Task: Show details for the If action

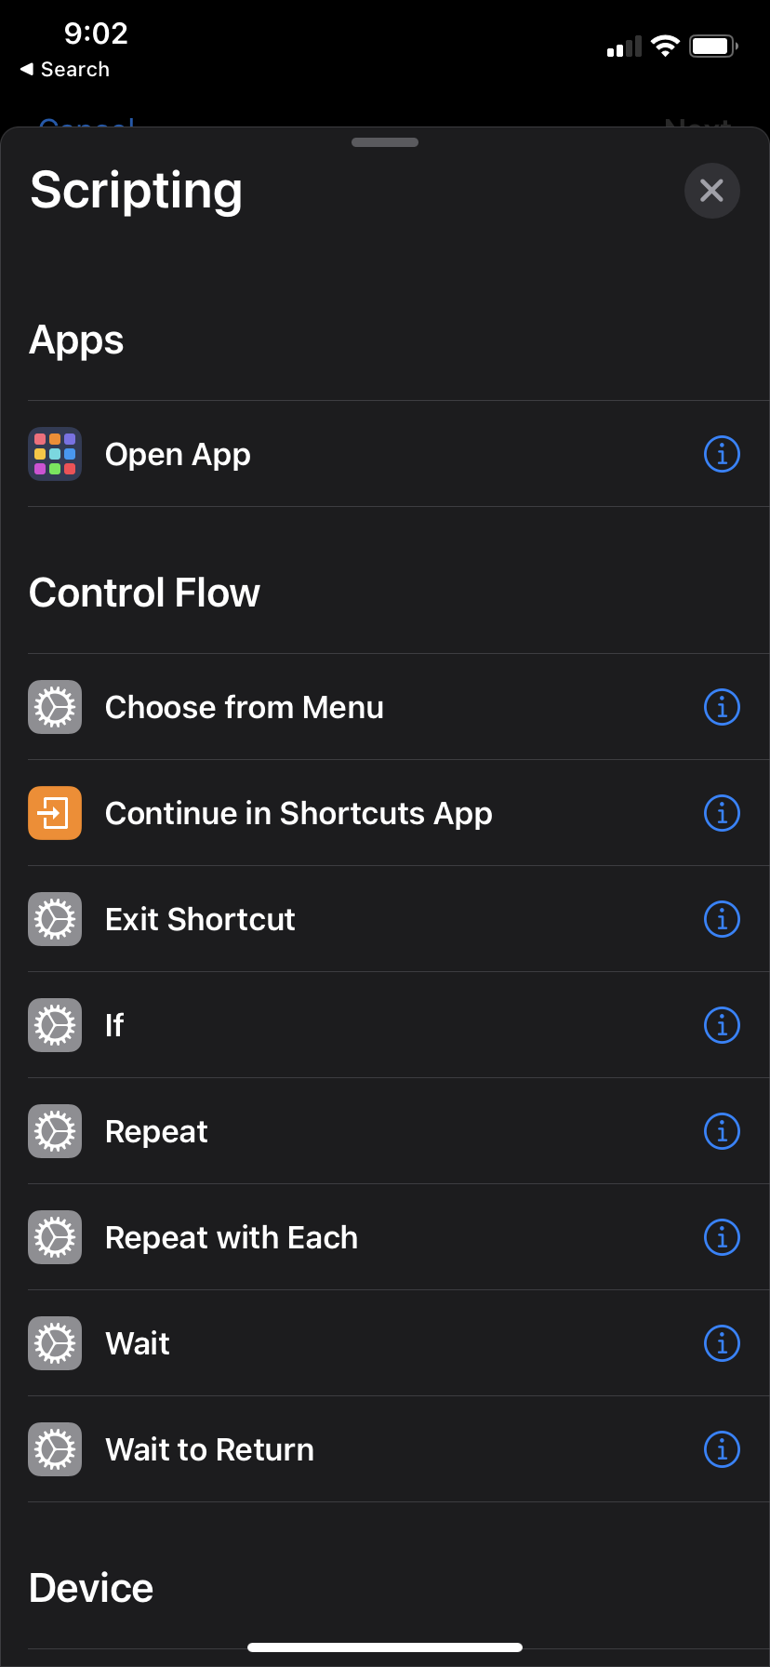Action: coord(722,1025)
